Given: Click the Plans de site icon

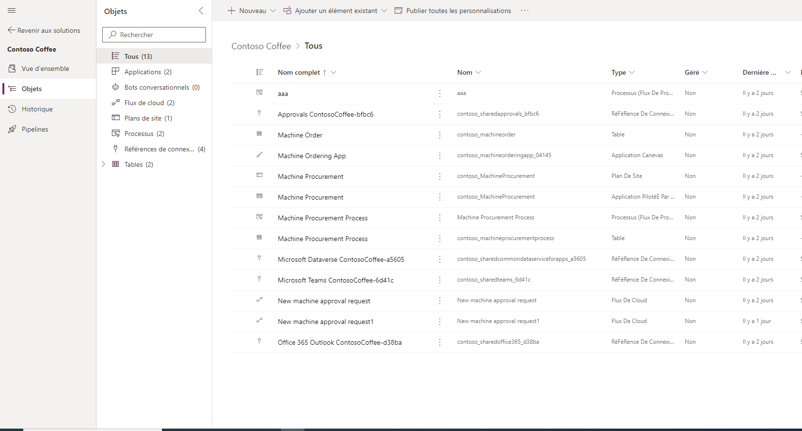Looking at the screenshot, I should (116, 118).
